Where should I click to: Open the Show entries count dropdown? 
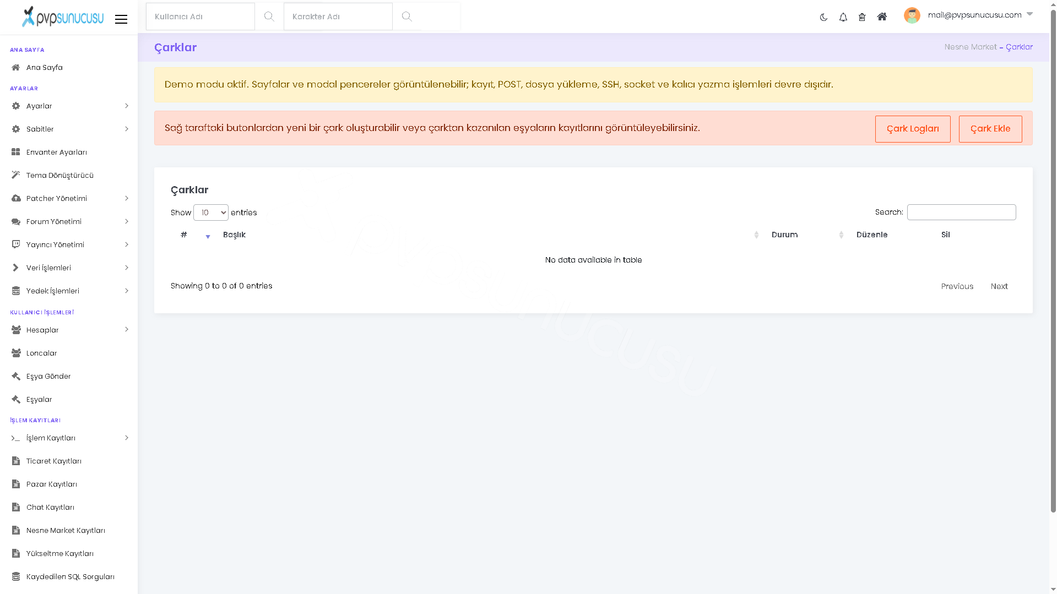coord(210,212)
